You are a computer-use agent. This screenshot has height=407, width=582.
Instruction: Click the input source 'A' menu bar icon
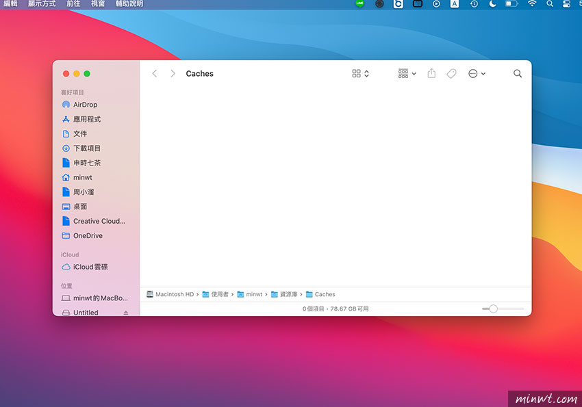(x=455, y=3)
